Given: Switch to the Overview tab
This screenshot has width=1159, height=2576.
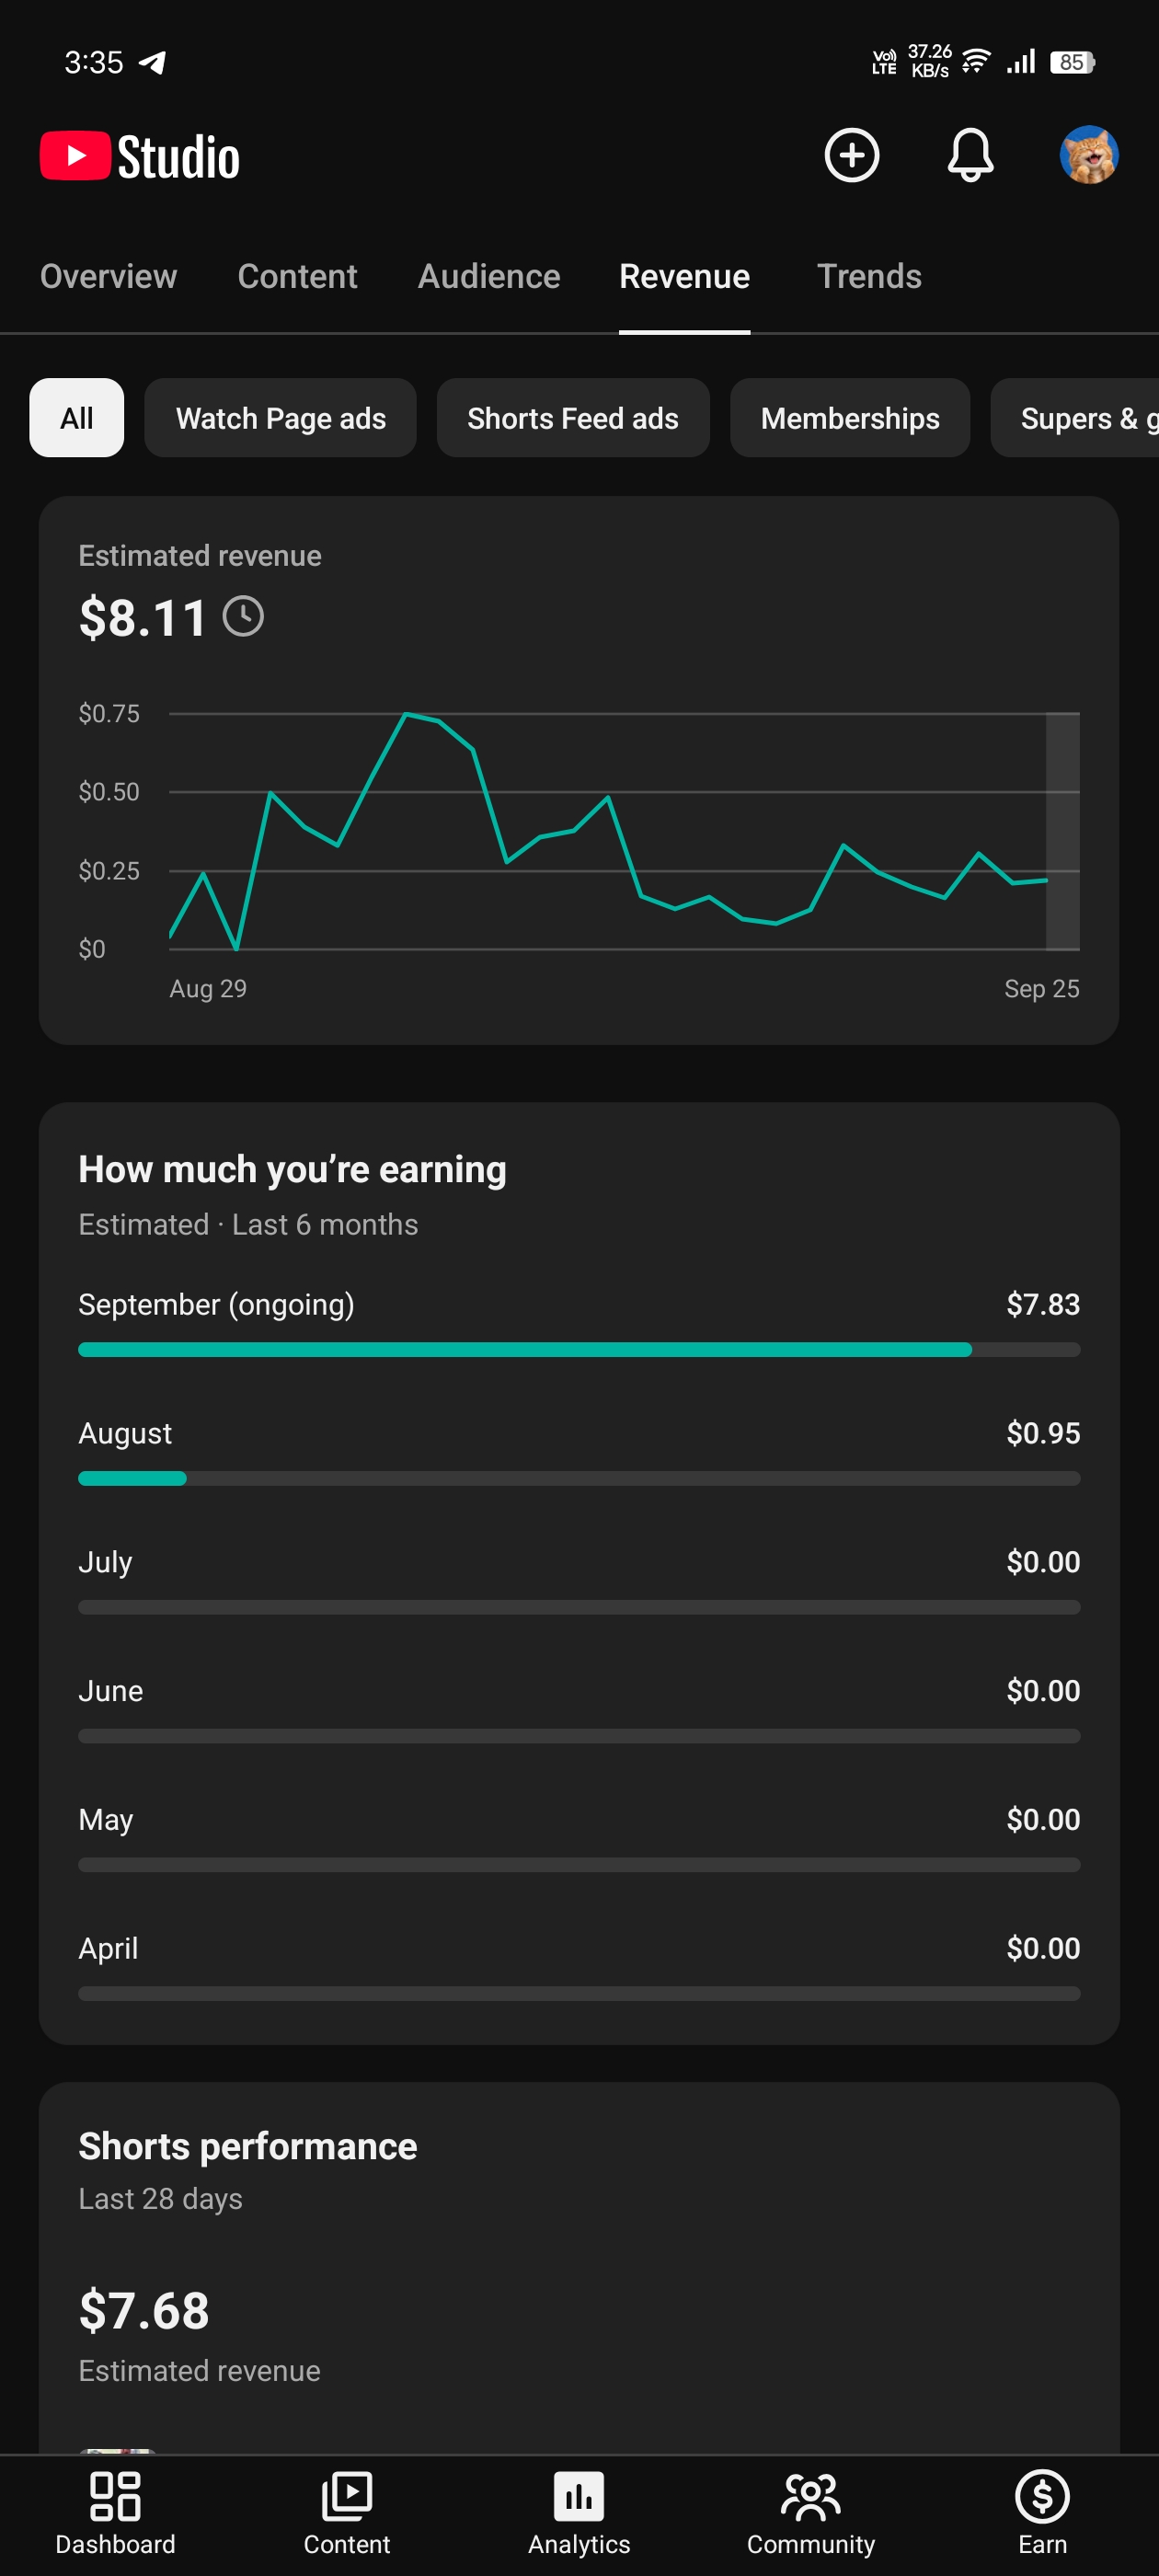Looking at the screenshot, I should [x=108, y=276].
